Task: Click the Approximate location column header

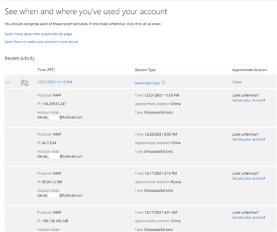Action: (250, 70)
